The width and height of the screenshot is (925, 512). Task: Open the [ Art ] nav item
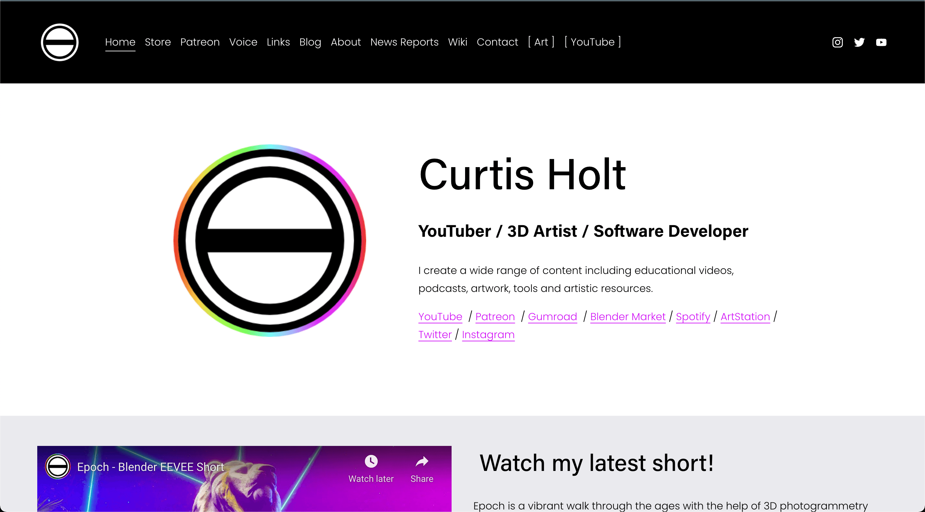point(541,42)
